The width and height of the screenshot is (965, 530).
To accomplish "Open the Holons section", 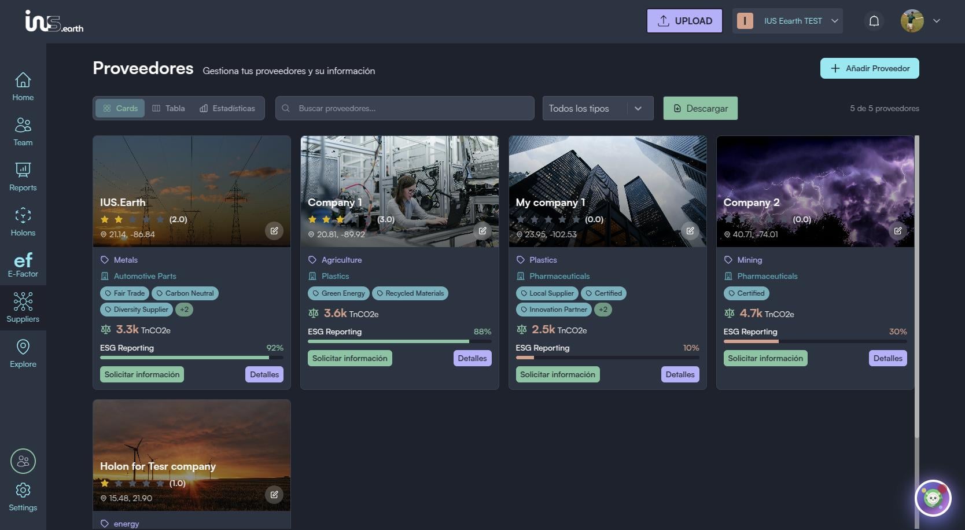I will coord(23,222).
